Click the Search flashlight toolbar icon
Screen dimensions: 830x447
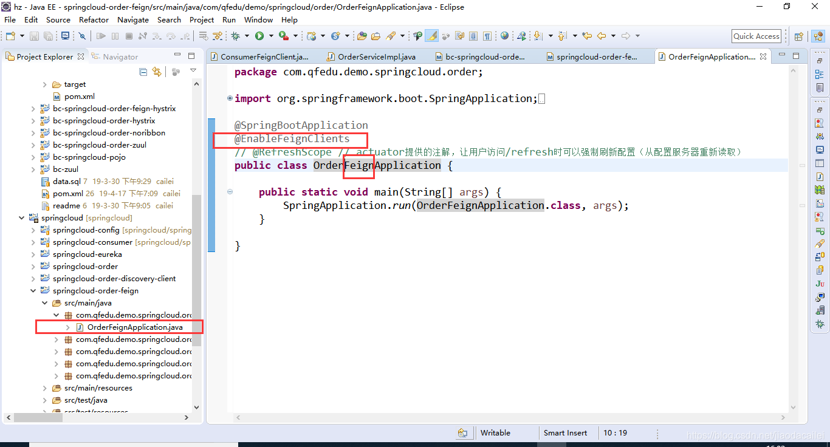391,36
